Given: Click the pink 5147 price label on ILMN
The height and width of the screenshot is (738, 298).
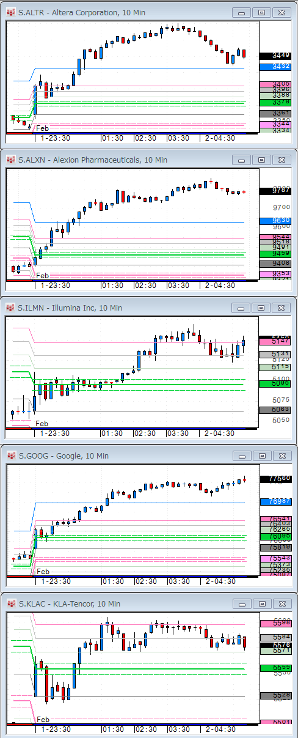Looking at the screenshot, I should tap(275, 342).
